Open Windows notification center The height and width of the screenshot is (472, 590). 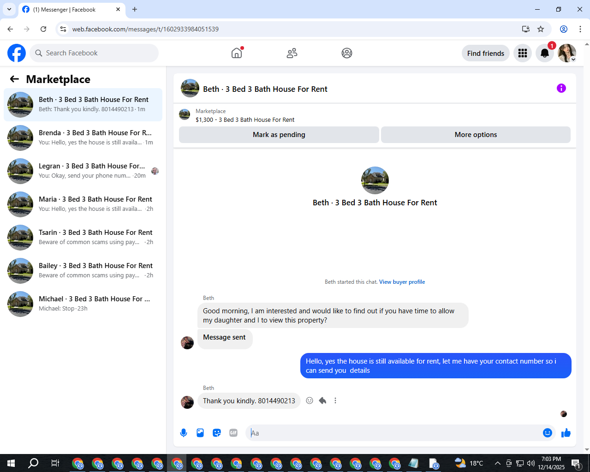click(576, 463)
